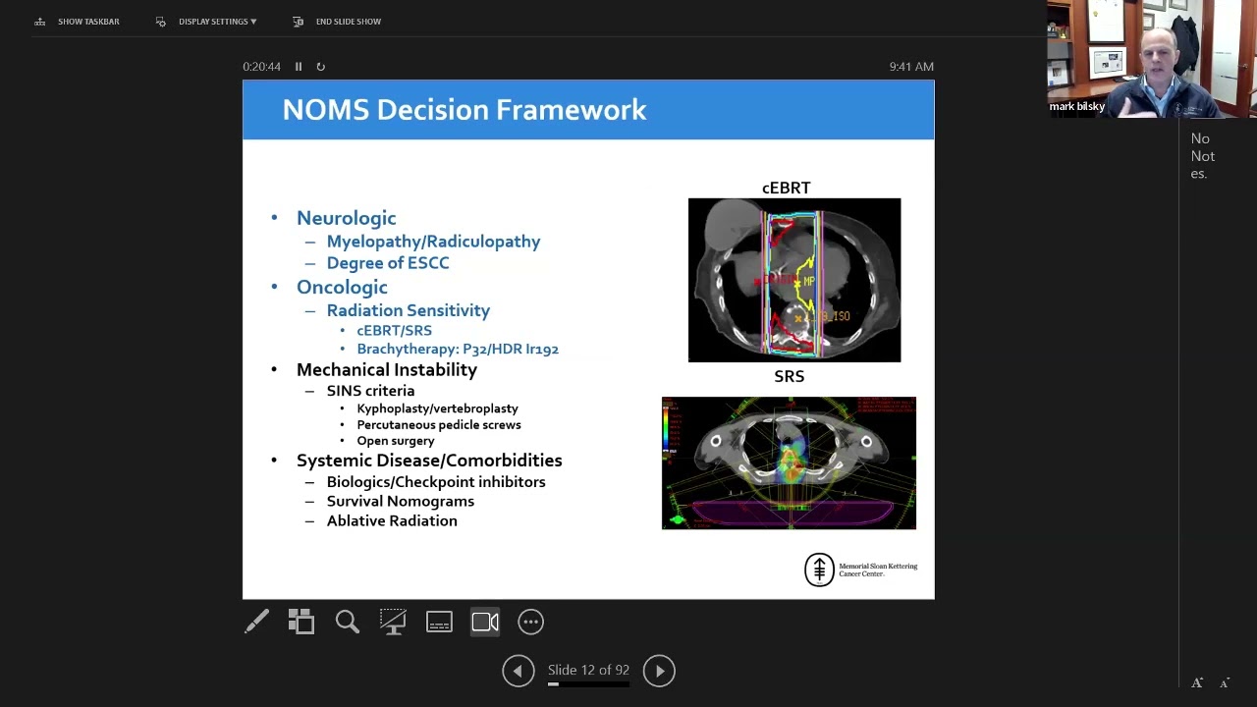1257x707 pixels.
Task: Click Biologics/Checkpoint inhibitors text
Action: coord(436,482)
